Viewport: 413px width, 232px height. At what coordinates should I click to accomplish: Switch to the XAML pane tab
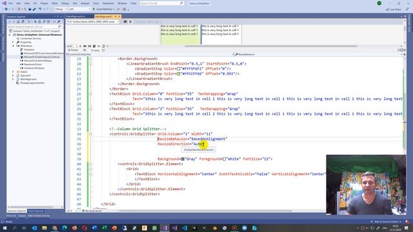[x=96, y=50]
